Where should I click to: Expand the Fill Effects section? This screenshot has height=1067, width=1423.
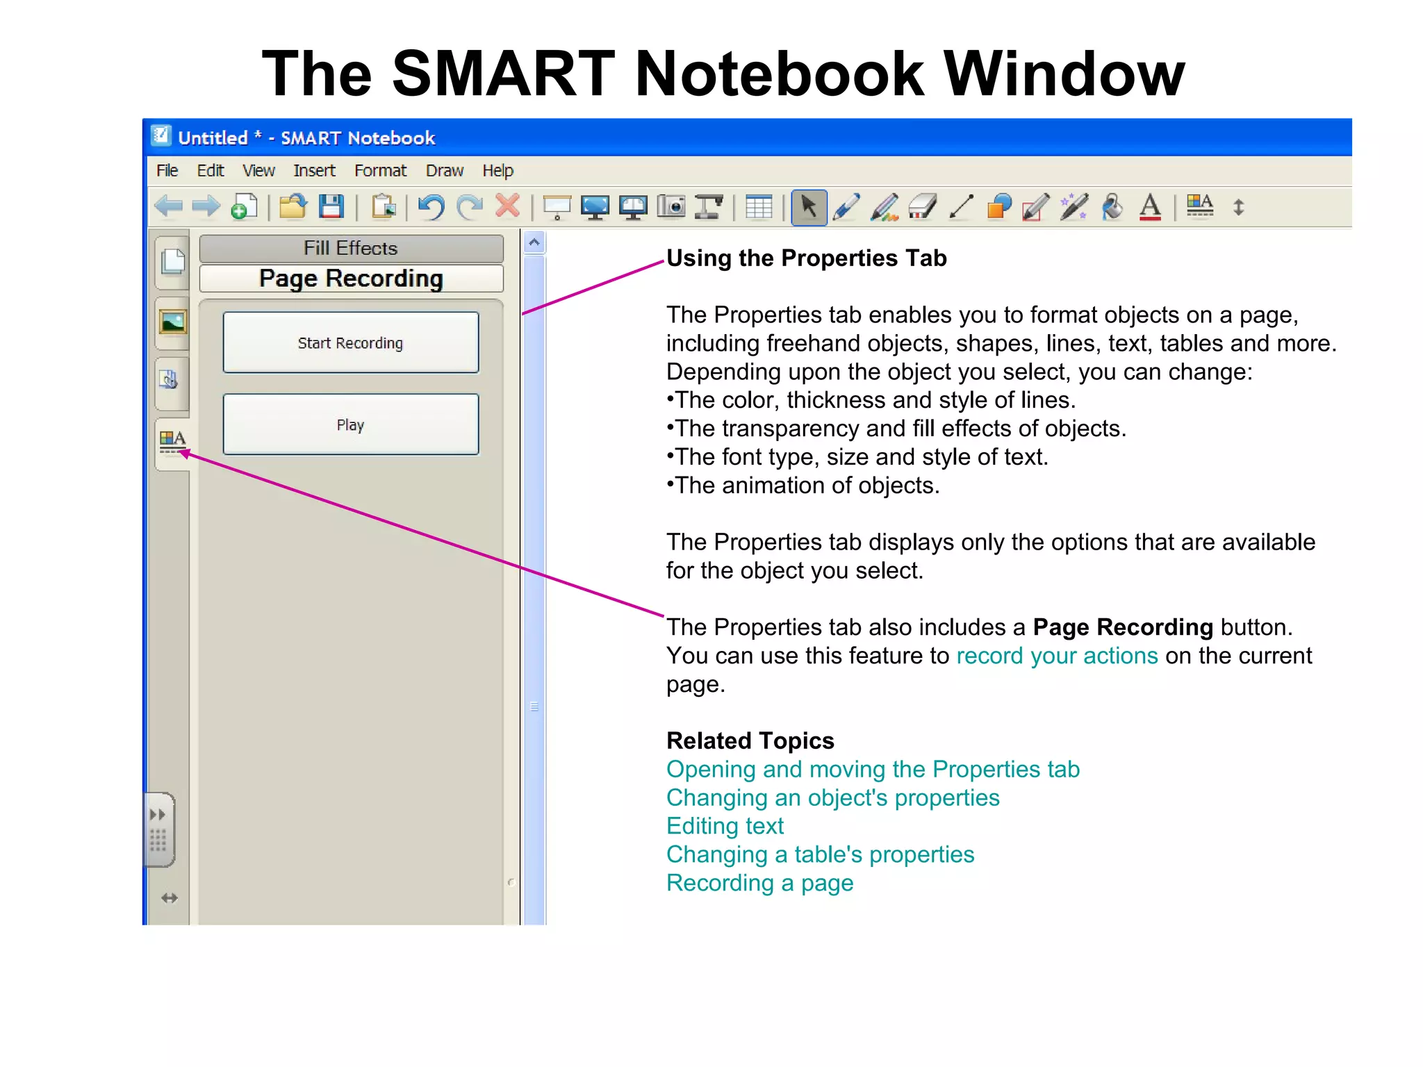click(351, 248)
